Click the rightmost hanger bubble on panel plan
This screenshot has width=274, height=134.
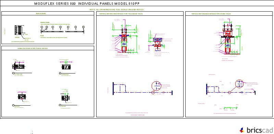coord(83,27)
